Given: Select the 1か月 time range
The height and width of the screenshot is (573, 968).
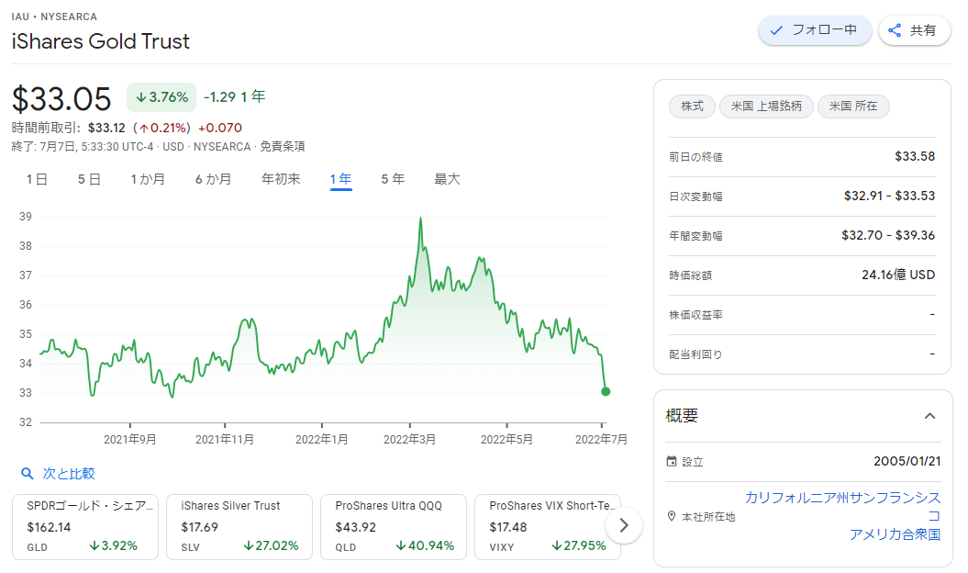Looking at the screenshot, I should tap(148, 179).
